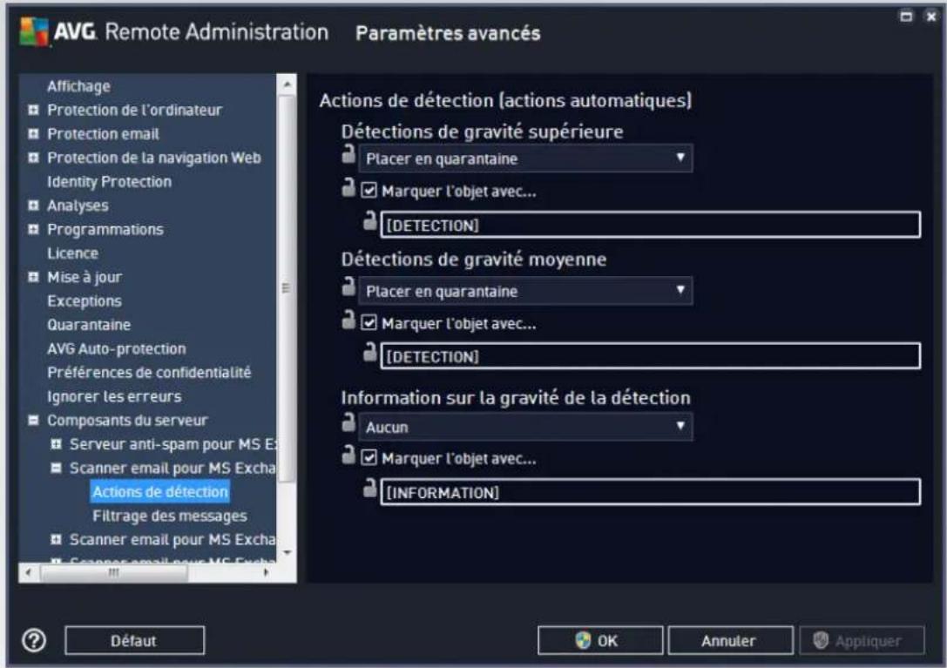Expand the Programmations tree node

[x=34, y=230]
